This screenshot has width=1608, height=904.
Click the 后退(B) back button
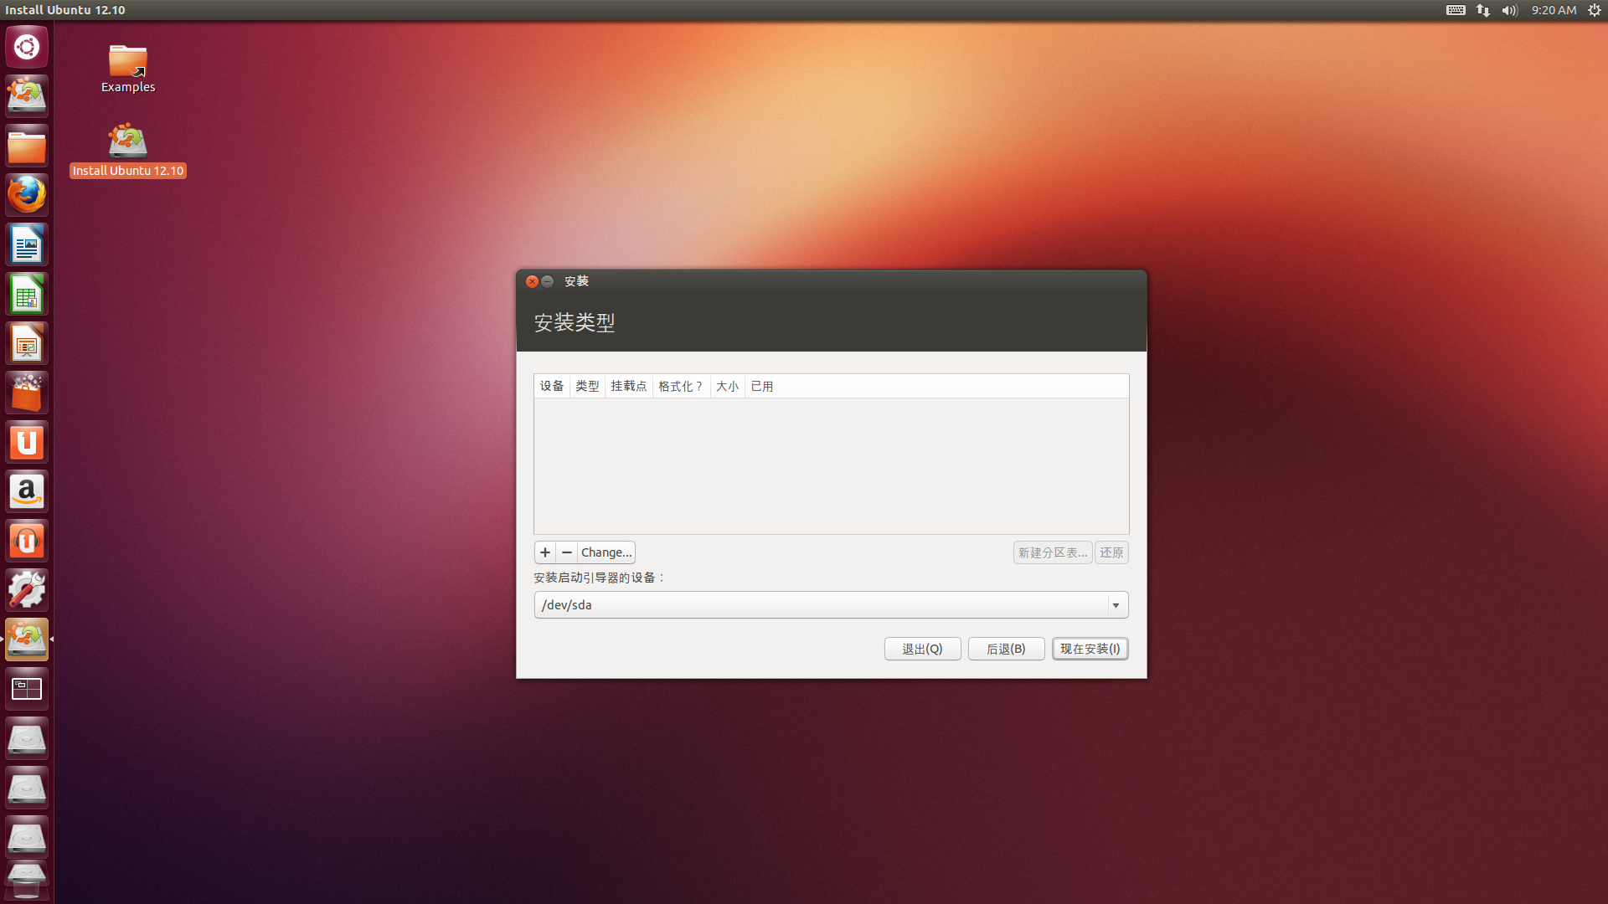coord(1006,649)
